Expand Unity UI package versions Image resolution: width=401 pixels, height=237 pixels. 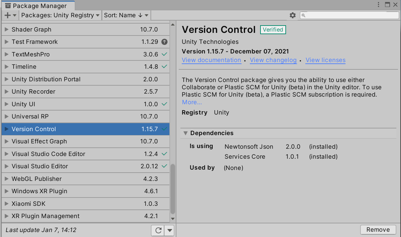6,104
